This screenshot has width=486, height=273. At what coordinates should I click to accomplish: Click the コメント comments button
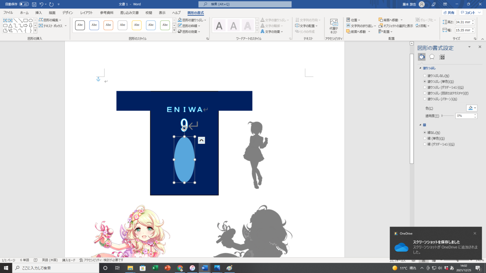pos(470,13)
